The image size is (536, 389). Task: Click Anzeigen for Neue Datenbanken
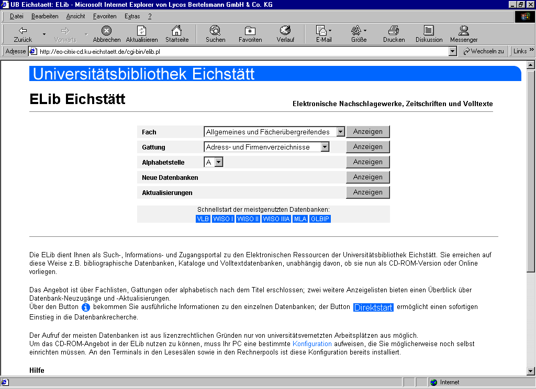[368, 177]
